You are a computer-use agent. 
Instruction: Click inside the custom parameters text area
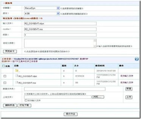coord(59,43)
